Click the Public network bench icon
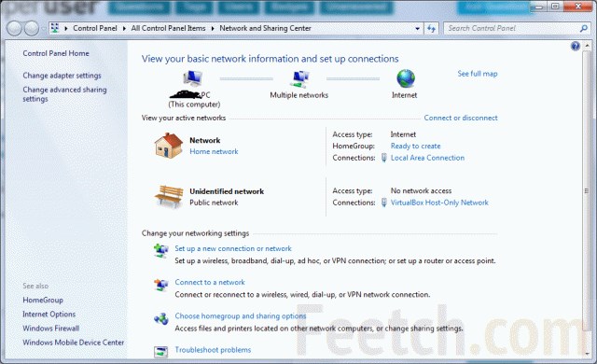The height and width of the screenshot is (364, 597). (169, 197)
